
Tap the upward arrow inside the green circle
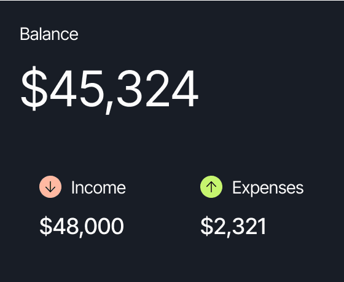coord(211,187)
